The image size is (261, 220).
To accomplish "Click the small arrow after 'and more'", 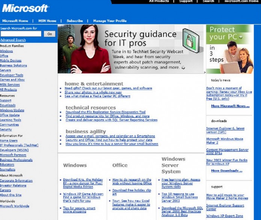I will pos(183,68).
